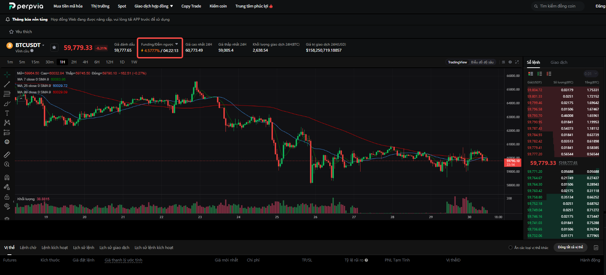This screenshot has height=275, width=606.
Task: Open the chart settings gear
Action: coord(510,62)
